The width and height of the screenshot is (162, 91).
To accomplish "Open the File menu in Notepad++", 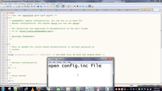I will tap(2, 4).
